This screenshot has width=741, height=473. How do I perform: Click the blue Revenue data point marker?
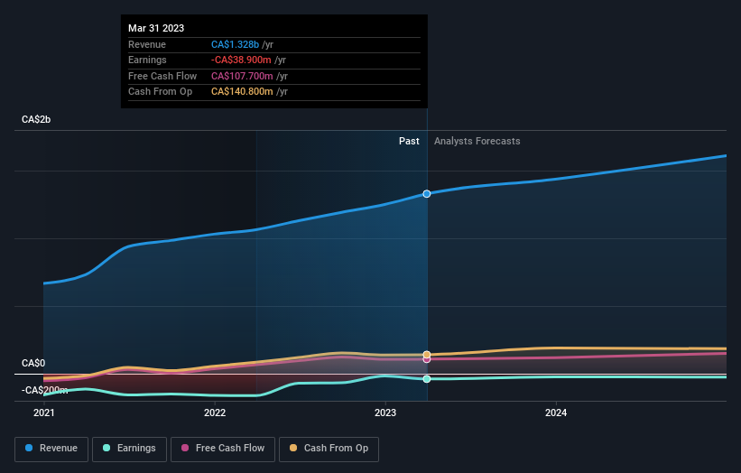(427, 194)
